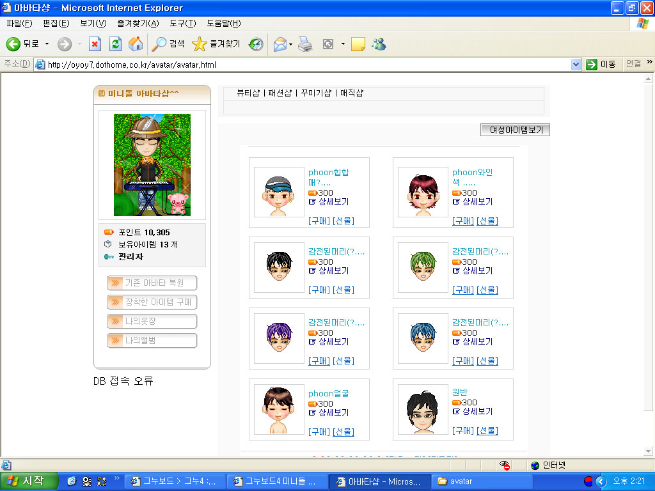Select the 패션샵 shop category
Image resolution: width=655 pixels, height=491 pixels.
pos(279,93)
